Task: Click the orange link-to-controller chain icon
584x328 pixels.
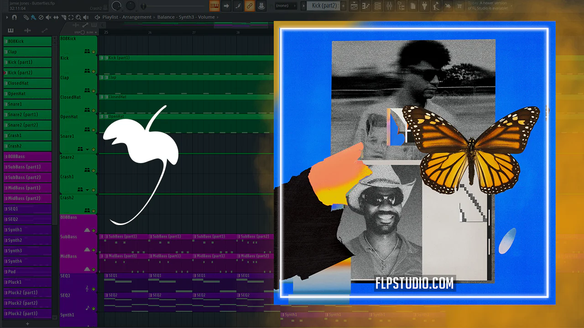Action: 250,6
